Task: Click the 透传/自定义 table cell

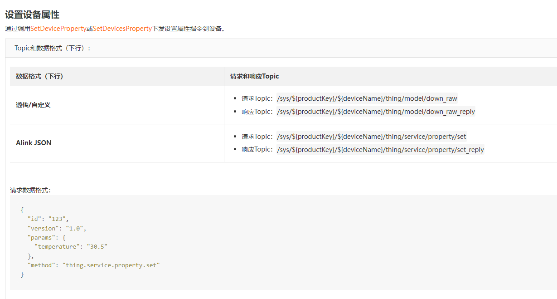Action: pyautogui.click(x=33, y=105)
